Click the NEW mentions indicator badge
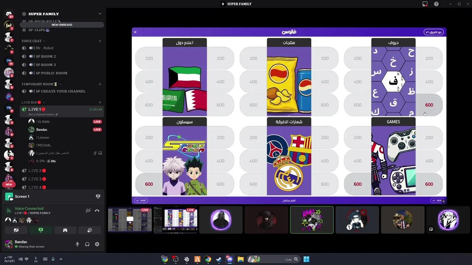Image resolution: width=472 pixels, height=265 pixels. click(9, 184)
